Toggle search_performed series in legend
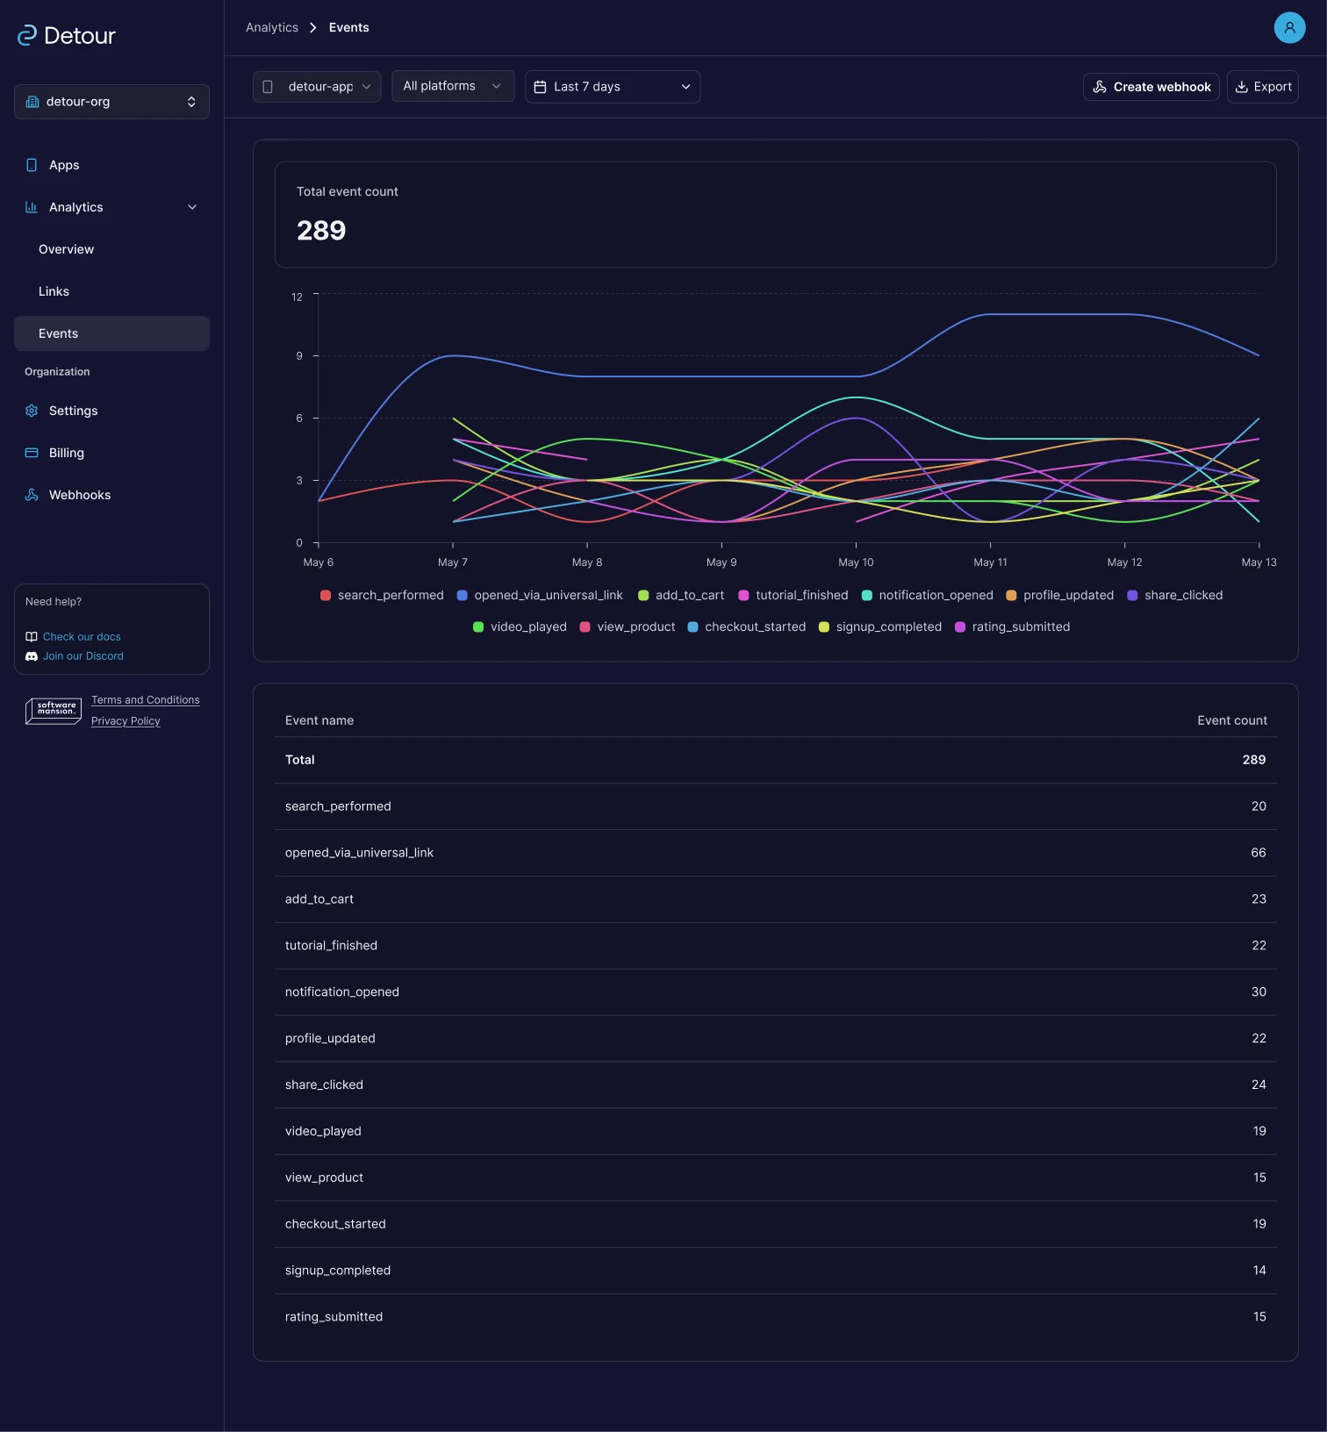The image size is (1327, 1432). tap(382, 595)
